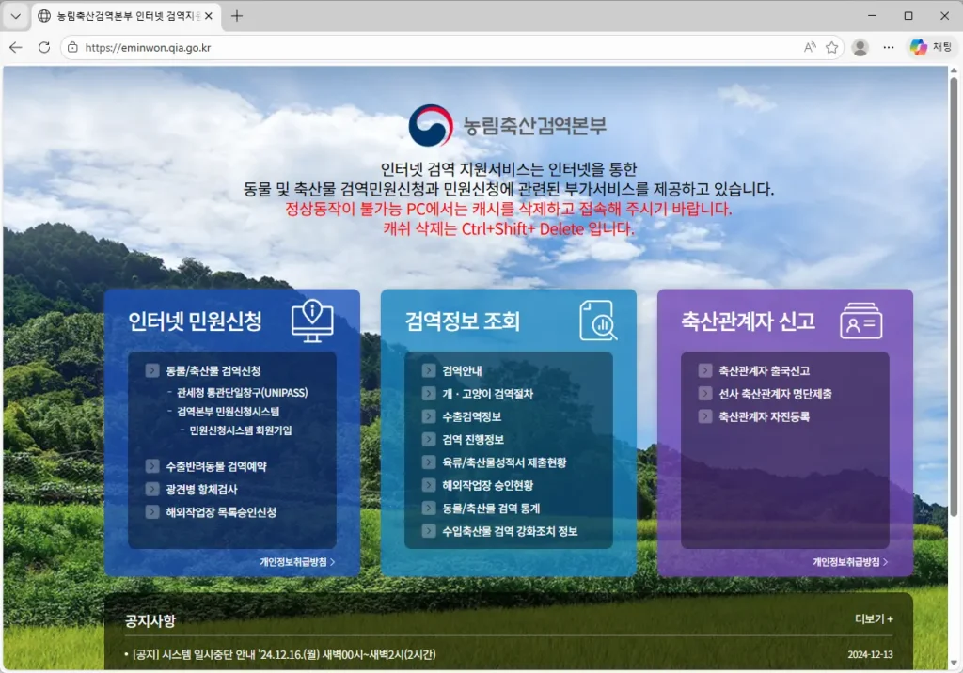
Task: Open the tab list dropdown arrow
Action: (16, 16)
